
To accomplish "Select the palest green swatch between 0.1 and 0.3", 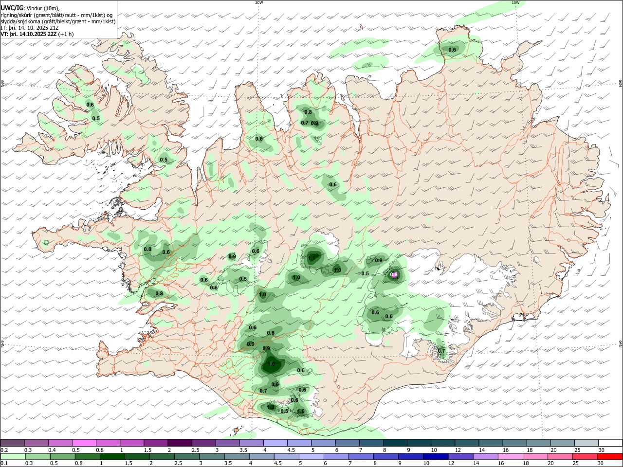I will coord(13,457).
